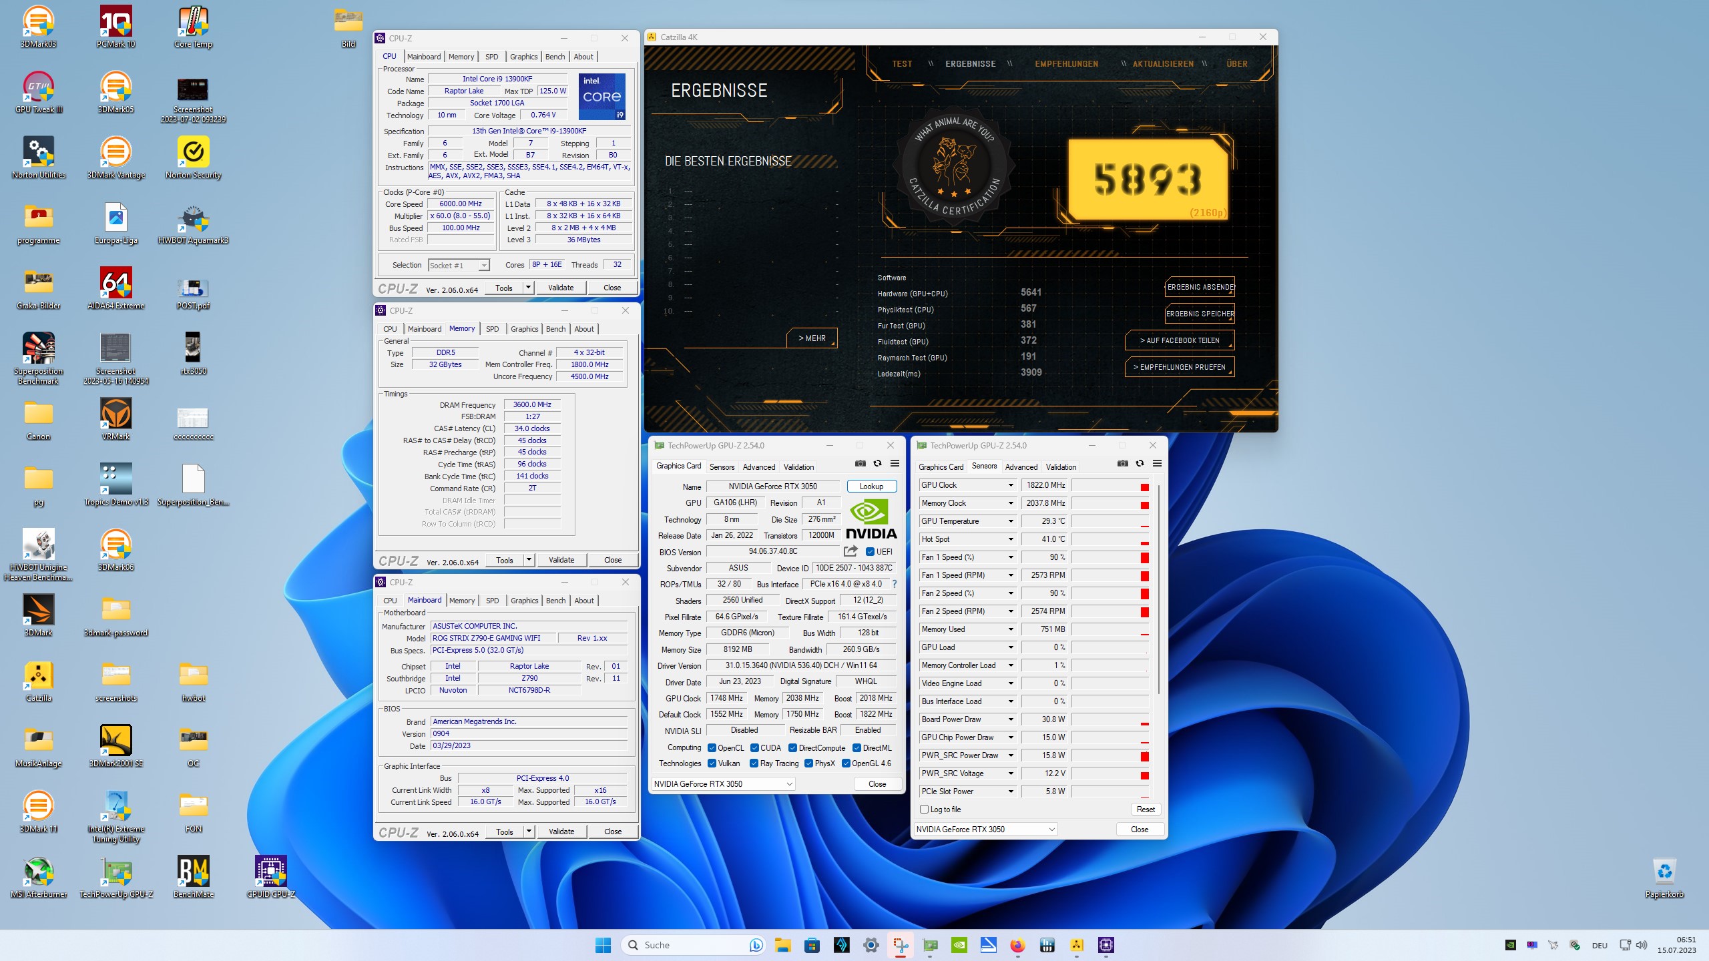Click the taskbar Suche search field
This screenshot has height=961, width=1709.
click(x=693, y=945)
